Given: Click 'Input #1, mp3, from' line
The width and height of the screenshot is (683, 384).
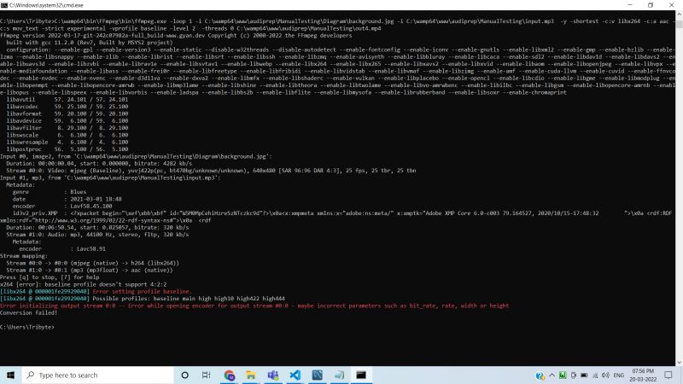Looking at the screenshot, I should pos(110,177).
